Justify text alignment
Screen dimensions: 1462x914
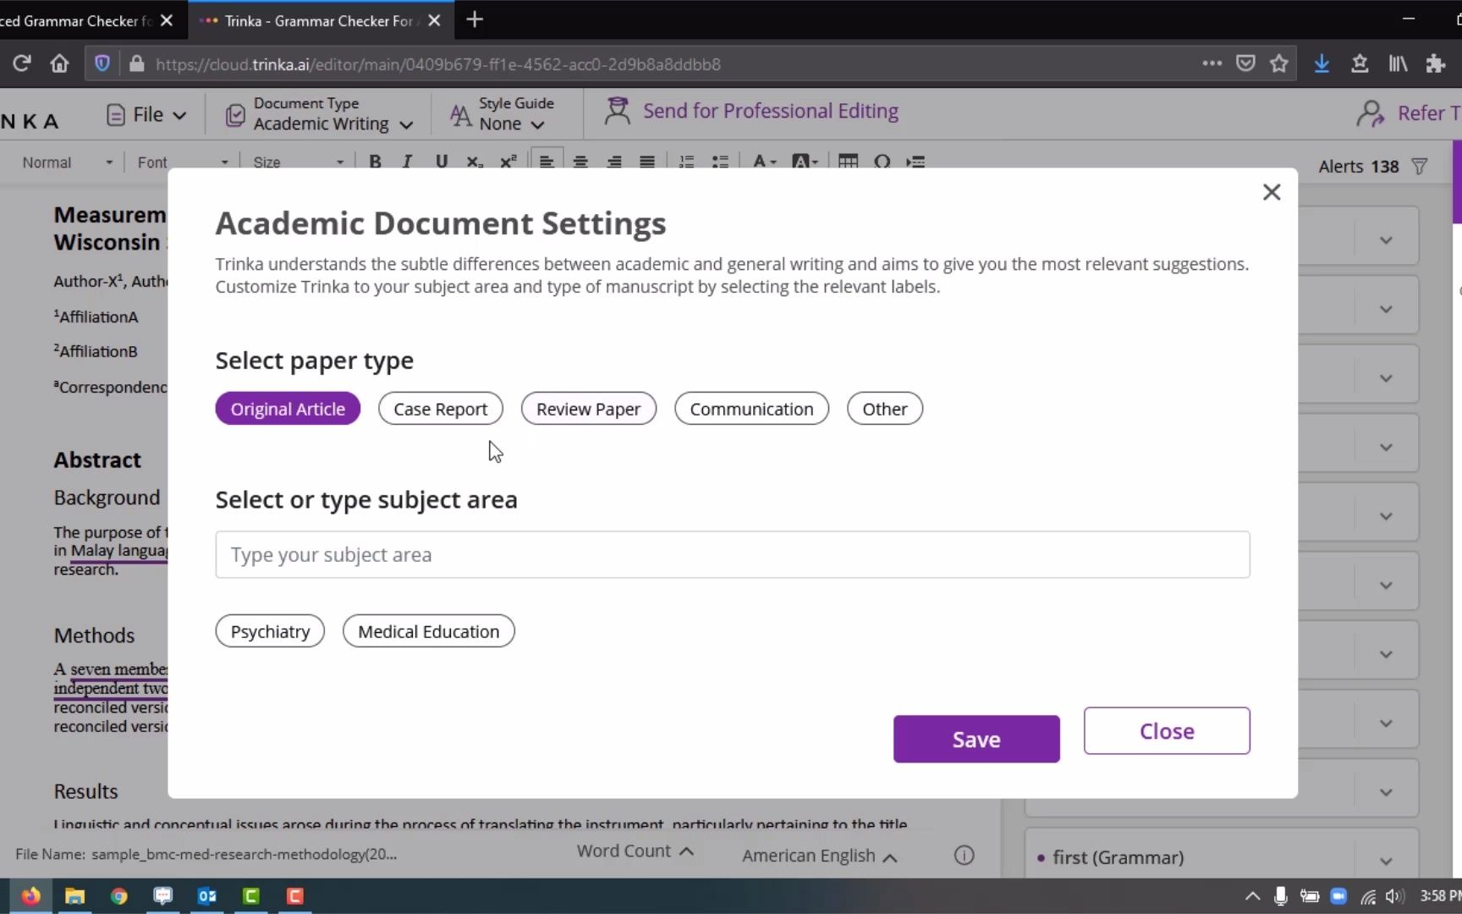point(647,162)
